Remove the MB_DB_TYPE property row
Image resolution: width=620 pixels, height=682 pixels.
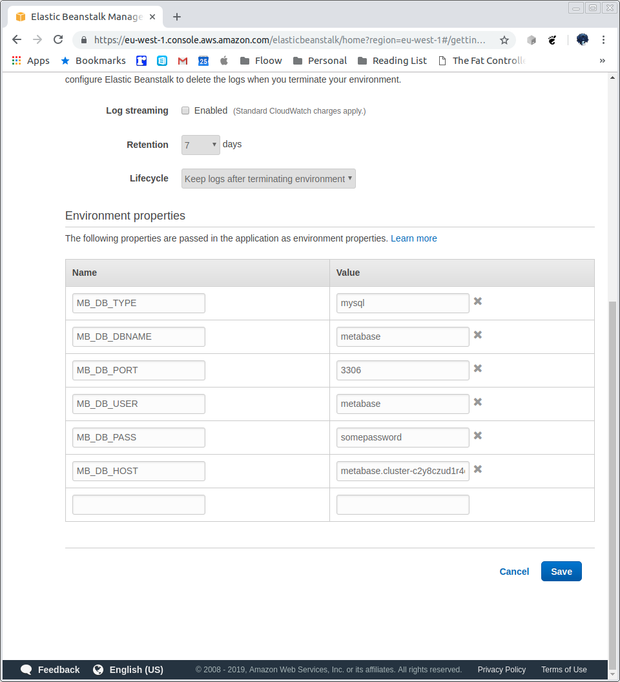pos(478,302)
